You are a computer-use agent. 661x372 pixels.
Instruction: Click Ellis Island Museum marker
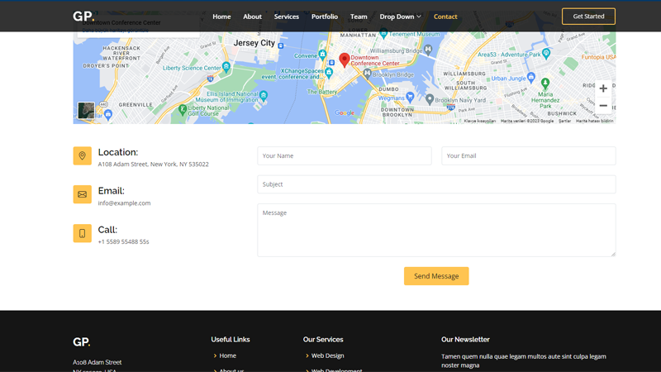(264, 95)
